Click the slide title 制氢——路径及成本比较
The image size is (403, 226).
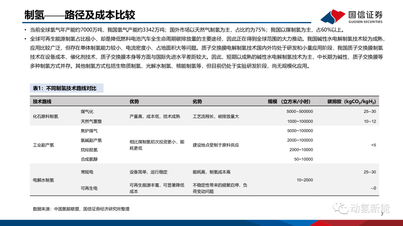[x=80, y=15]
